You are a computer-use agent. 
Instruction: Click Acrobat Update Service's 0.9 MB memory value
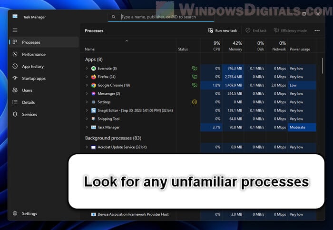tap(236, 147)
